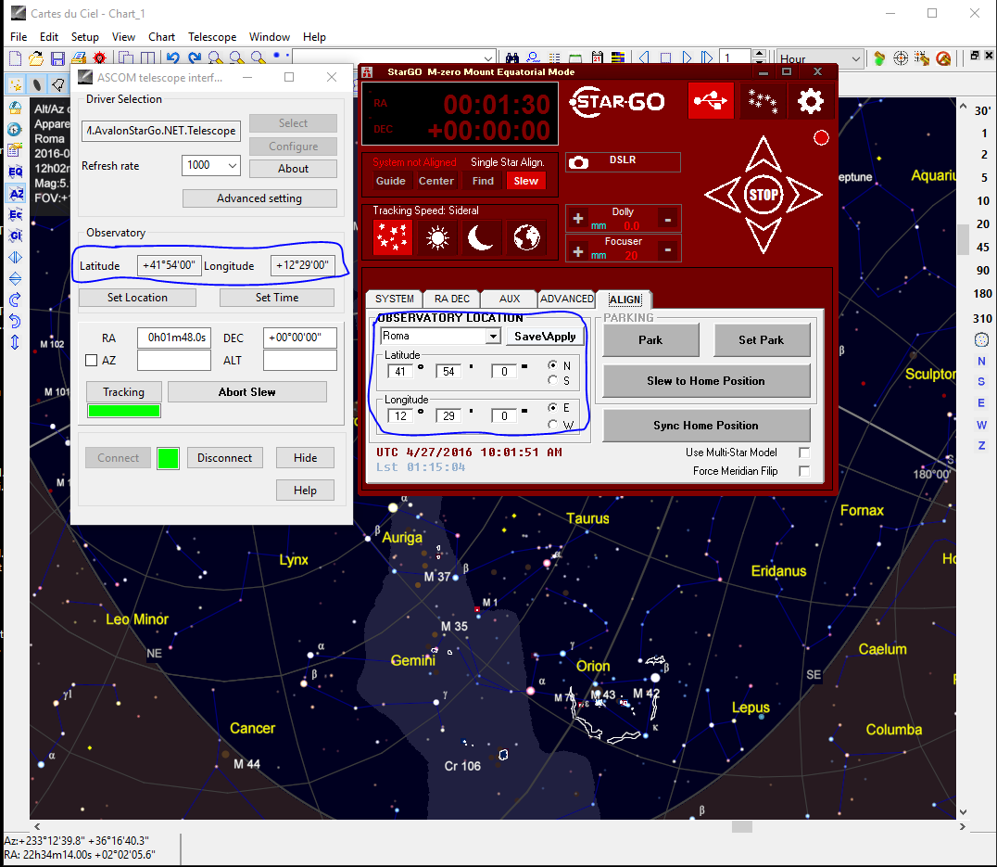Switch to galactic Gl coordinate icon
This screenshot has width=997, height=867.
click(x=15, y=236)
